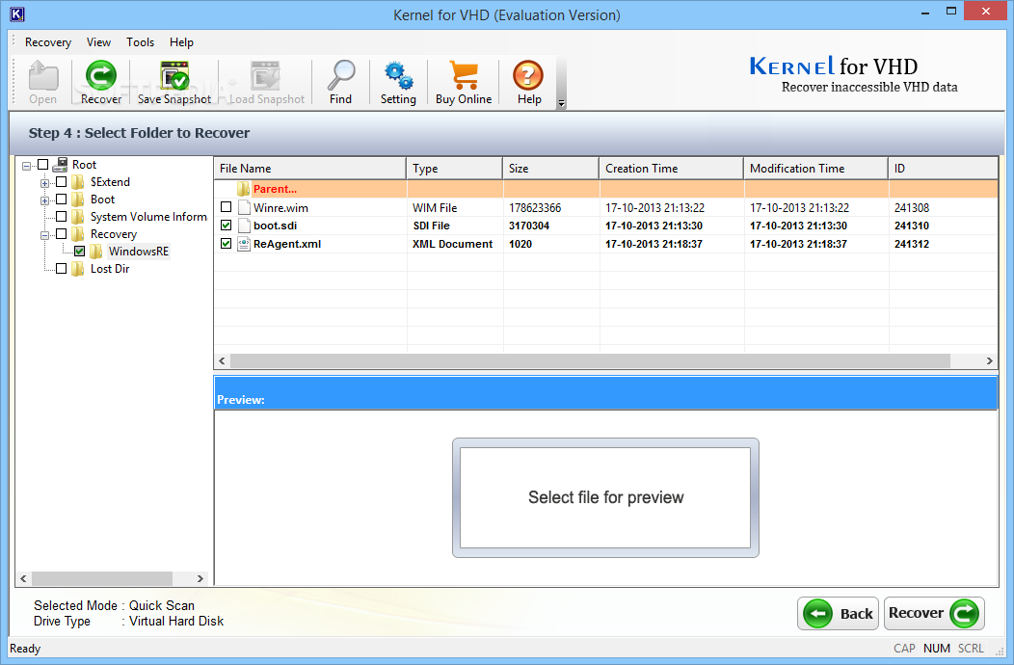Image resolution: width=1014 pixels, height=665 pixels.
Task: Check the Boot folder checkbox
Action: [62, 199]
